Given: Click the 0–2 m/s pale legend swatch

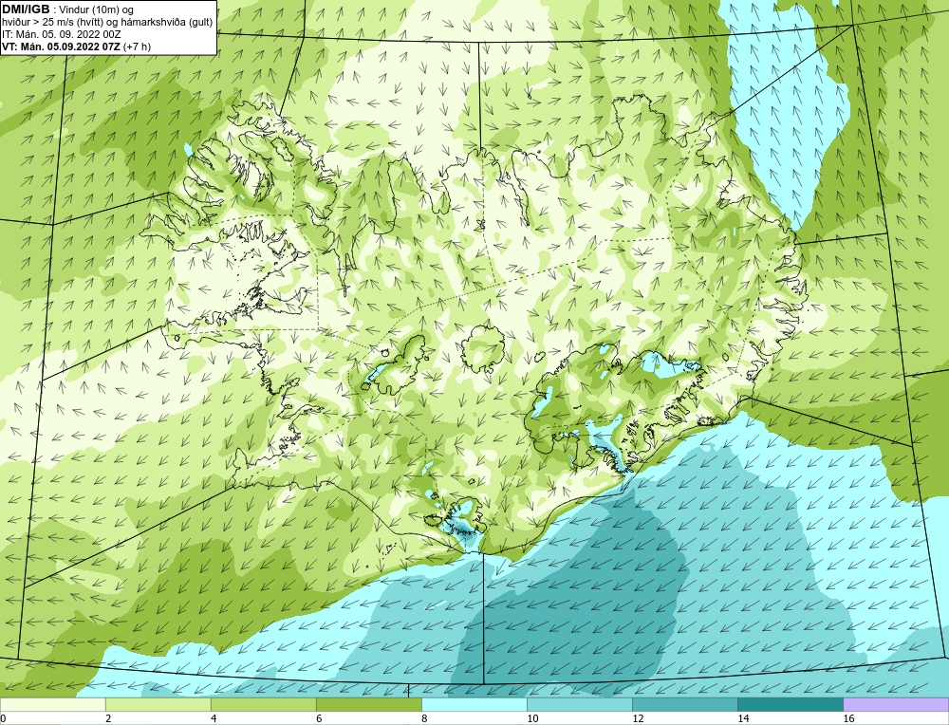Looking at the screenshot, I should (x=52, y=704).
